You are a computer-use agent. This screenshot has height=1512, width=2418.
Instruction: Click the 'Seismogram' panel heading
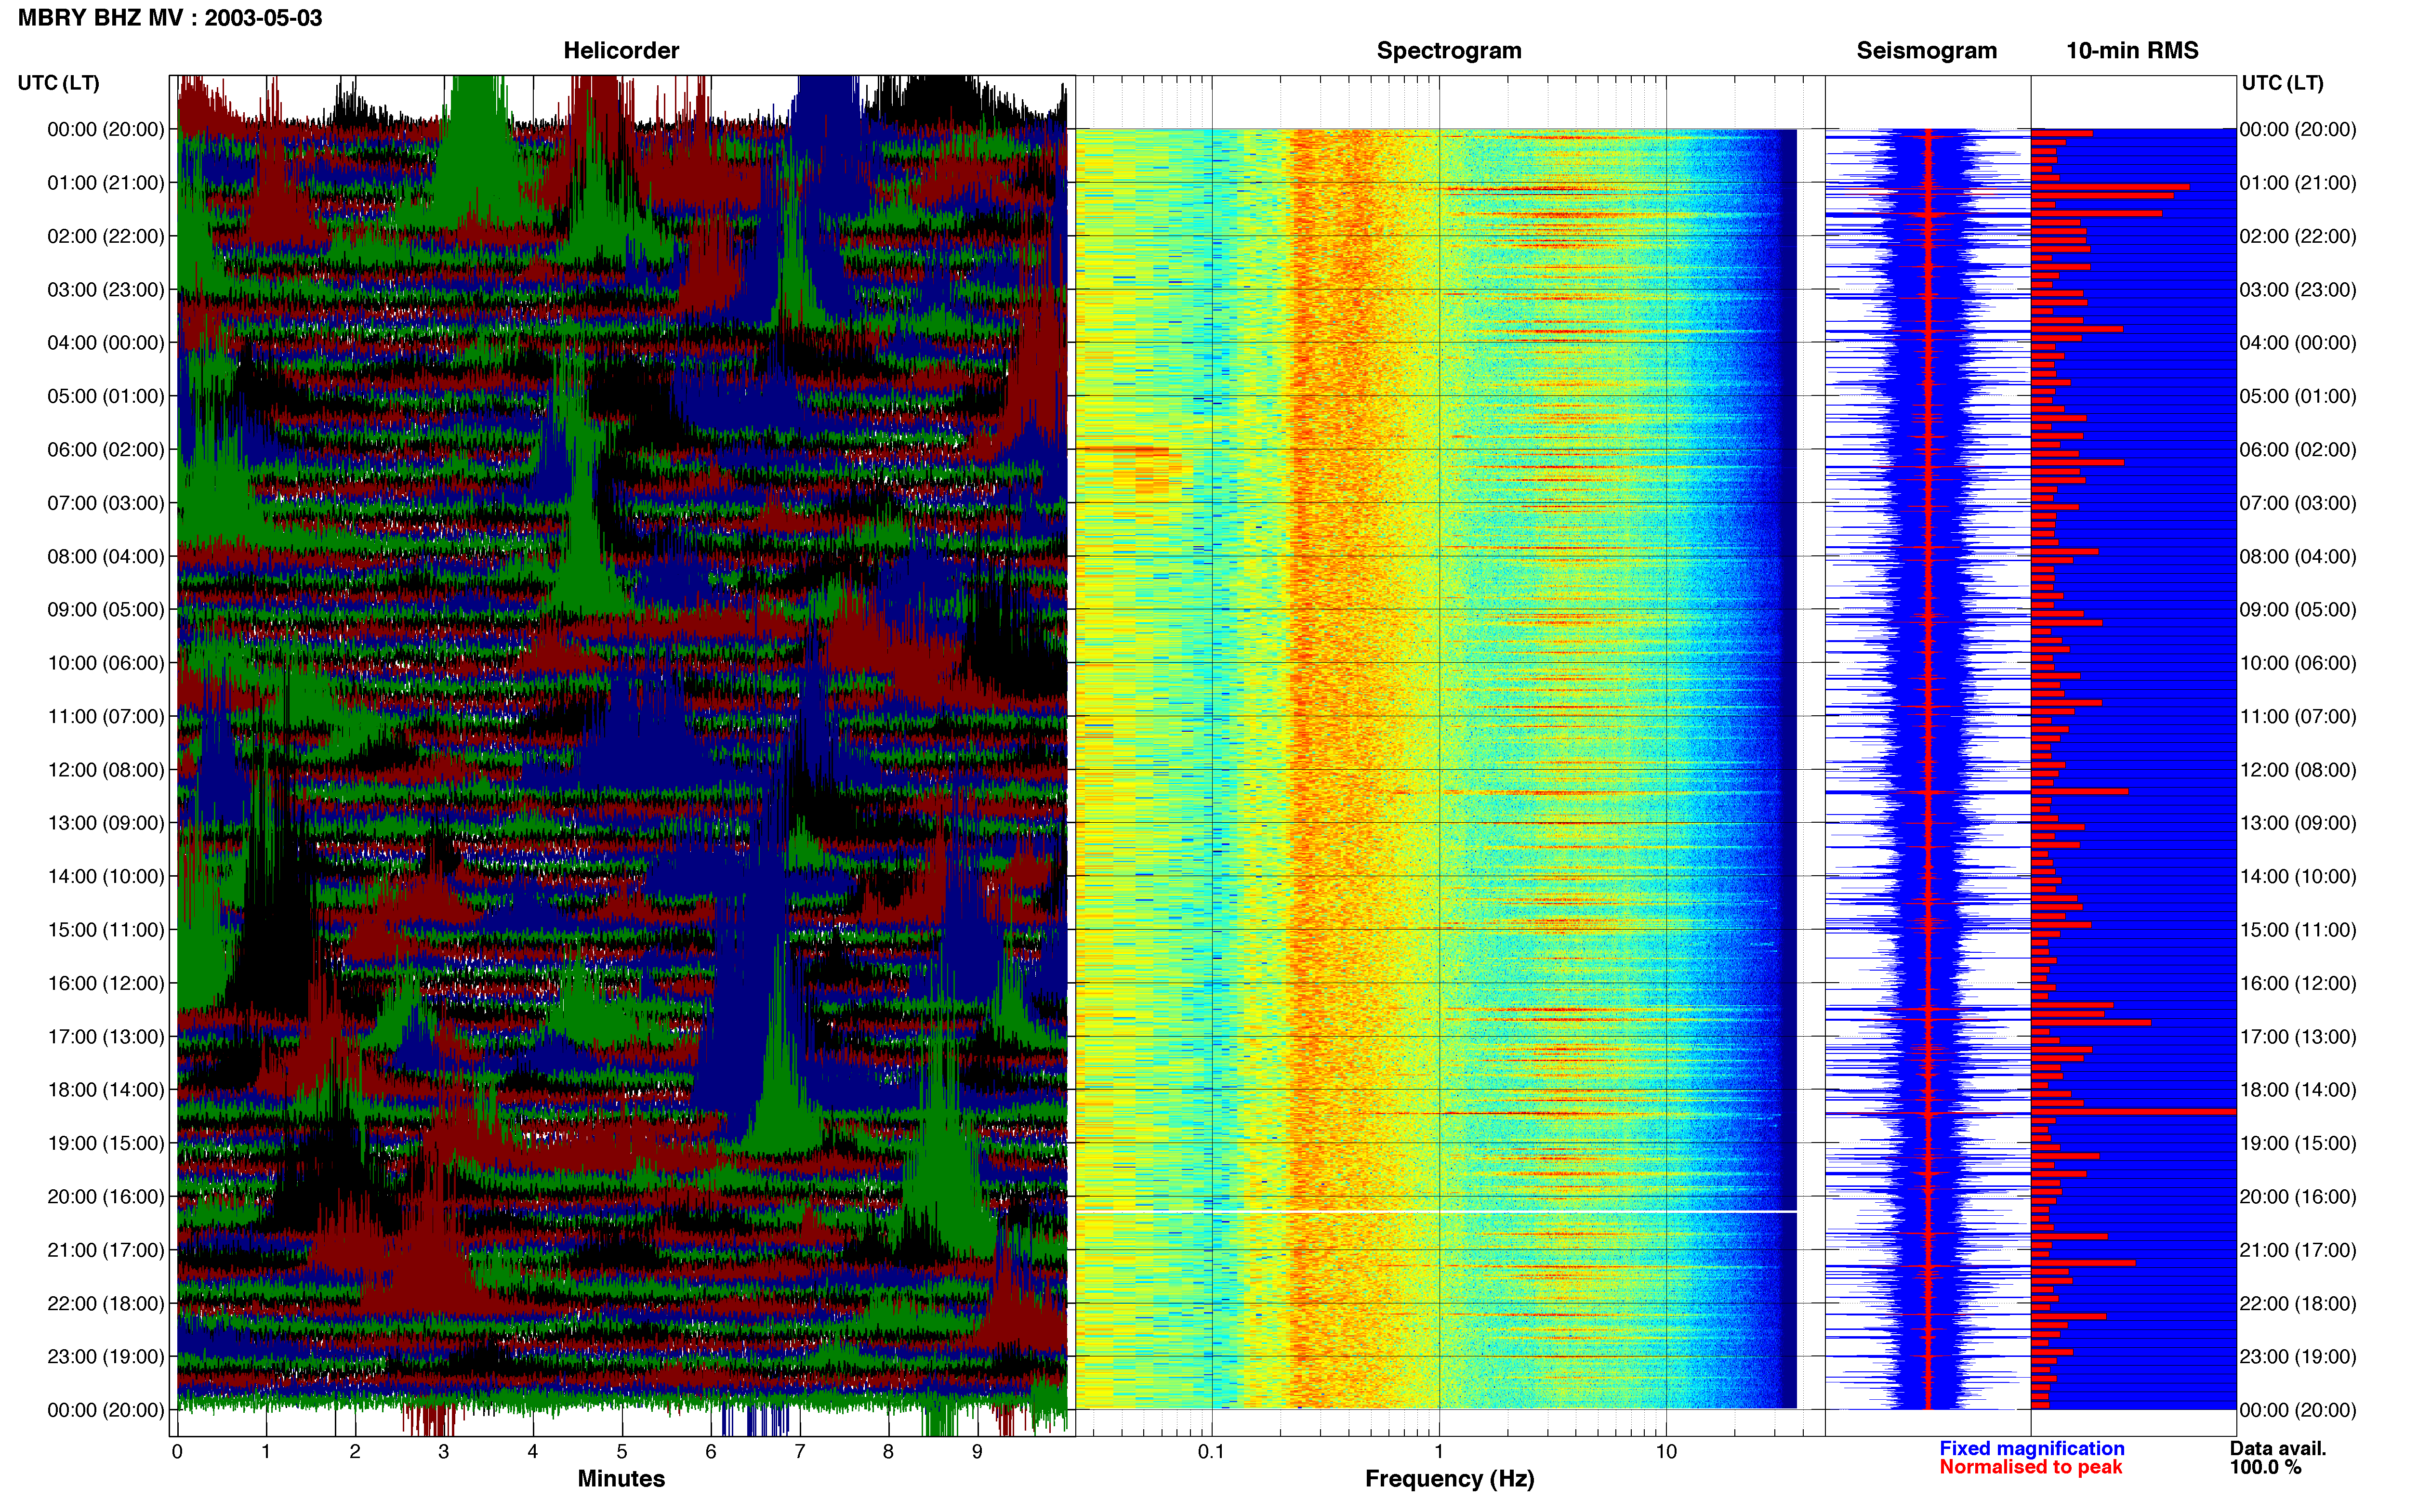coord(1926,50)
